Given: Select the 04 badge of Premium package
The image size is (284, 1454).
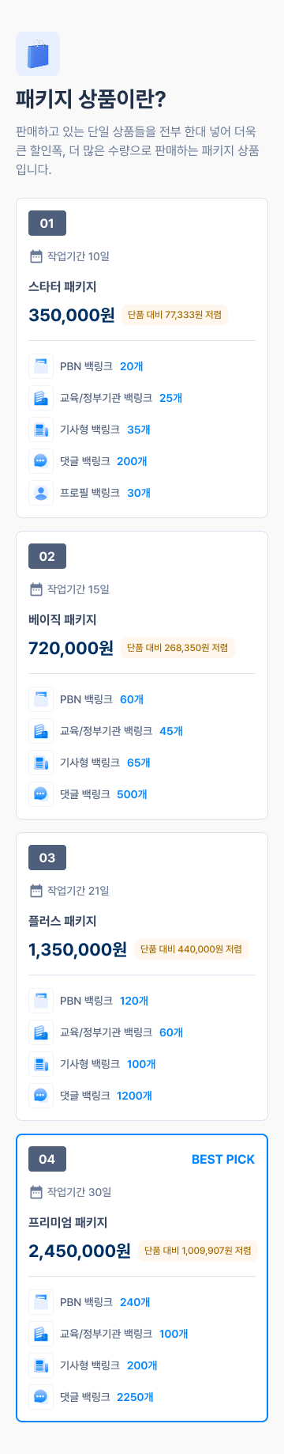Looking at the screenshot, I should tap(47, 1159).
